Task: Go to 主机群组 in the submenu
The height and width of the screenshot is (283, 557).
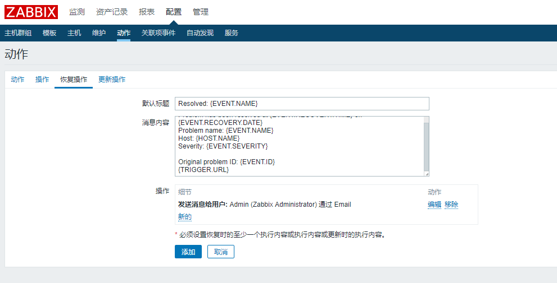Action: tap(18, 33)
